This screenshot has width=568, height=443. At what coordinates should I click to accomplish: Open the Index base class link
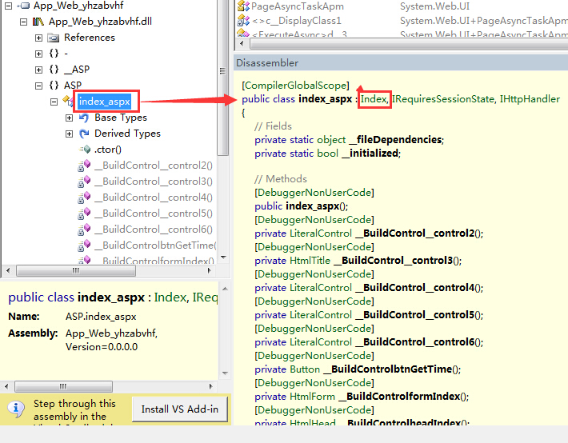[x=374, y=99]
